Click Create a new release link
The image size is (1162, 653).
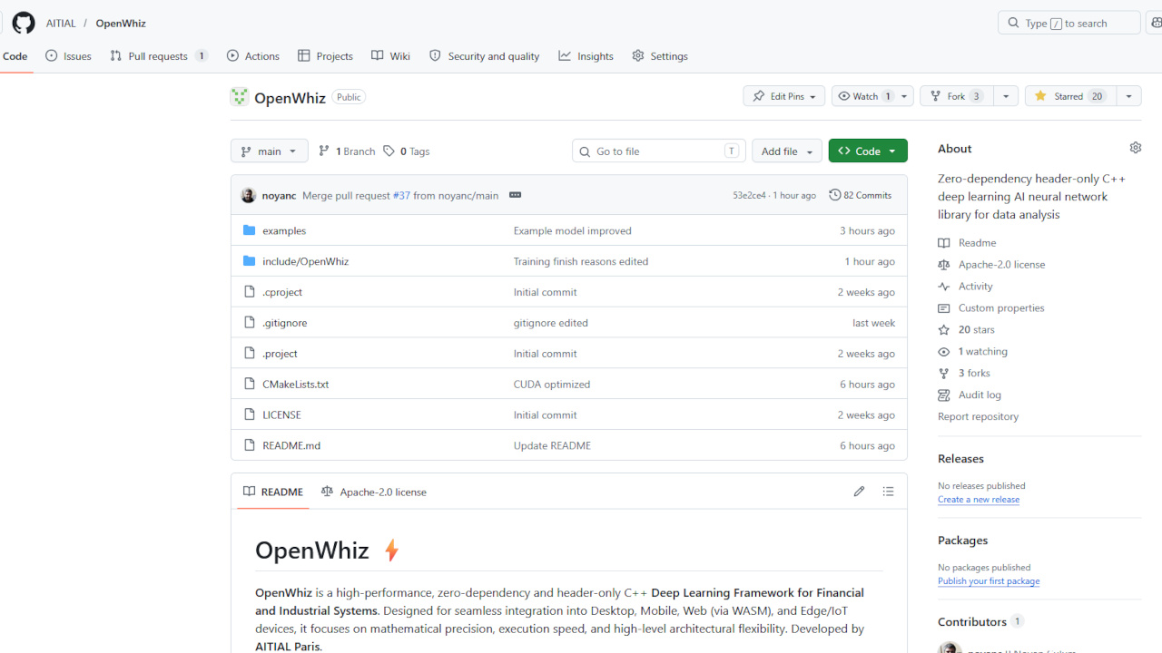pos(978,499)
